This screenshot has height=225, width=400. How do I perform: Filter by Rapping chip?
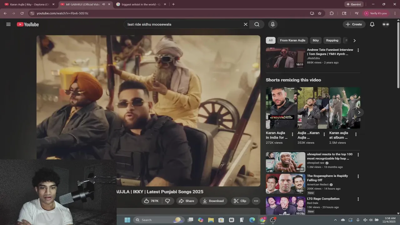(x=332, y=40)
